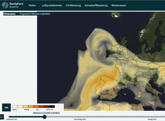This screenshot has width=165, height=121.
Task: Open the Luftqualitätsindex section
Action: (52, 5)
